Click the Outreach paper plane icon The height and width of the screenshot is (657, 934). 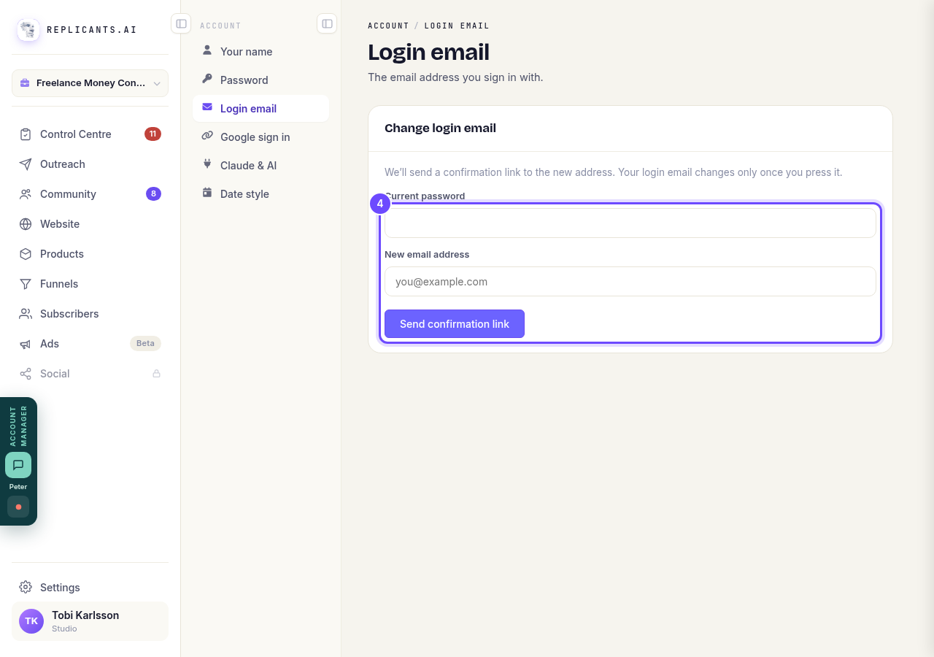point(26,164)
